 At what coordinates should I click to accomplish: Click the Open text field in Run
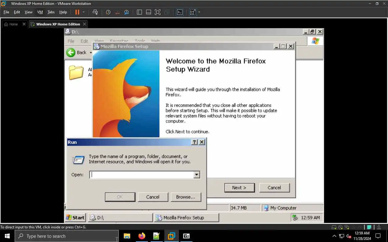point(142,175)
